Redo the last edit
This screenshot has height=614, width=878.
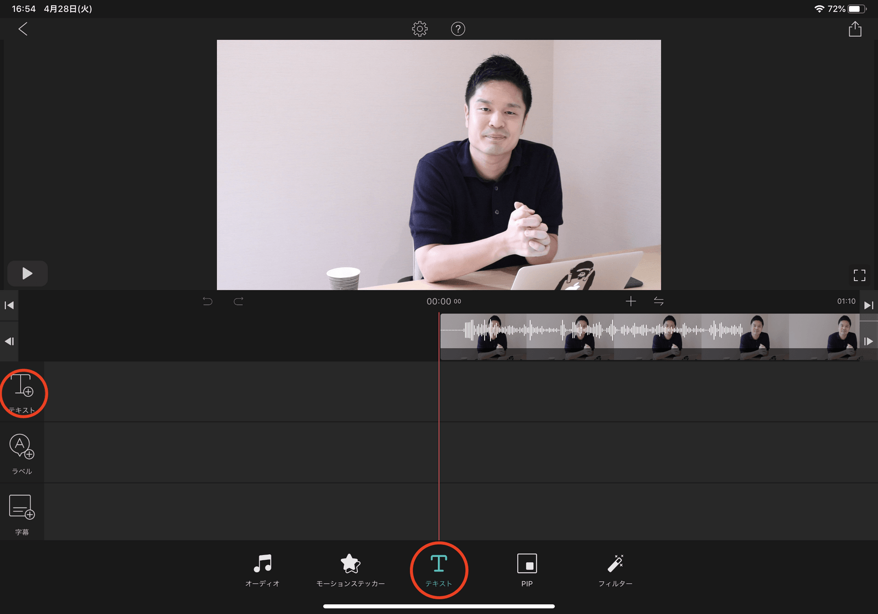(x=238, y=301)
